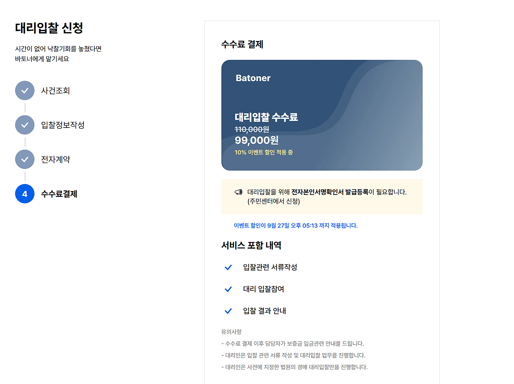This screenshot has height=384, width=514.
Task: Click the 바토너에게 맡기세요 subtitle line
Action: point(42,59)
